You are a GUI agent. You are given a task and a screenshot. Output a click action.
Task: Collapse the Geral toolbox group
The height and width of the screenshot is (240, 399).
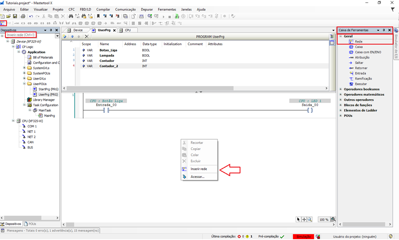pos(340,36)
